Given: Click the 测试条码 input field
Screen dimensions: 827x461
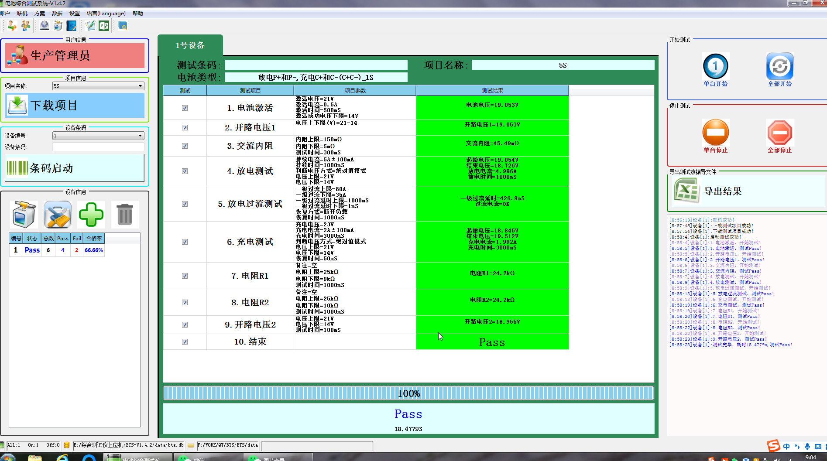Looking at the screenshot, I should point(316,65).
